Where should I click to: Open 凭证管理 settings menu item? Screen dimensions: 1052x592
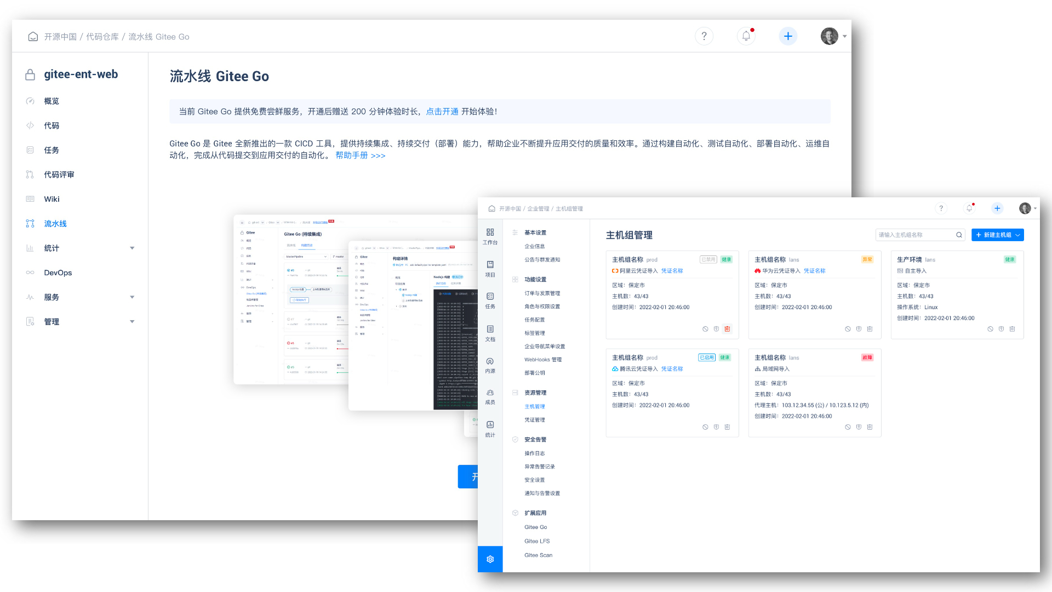click(534, 420)
